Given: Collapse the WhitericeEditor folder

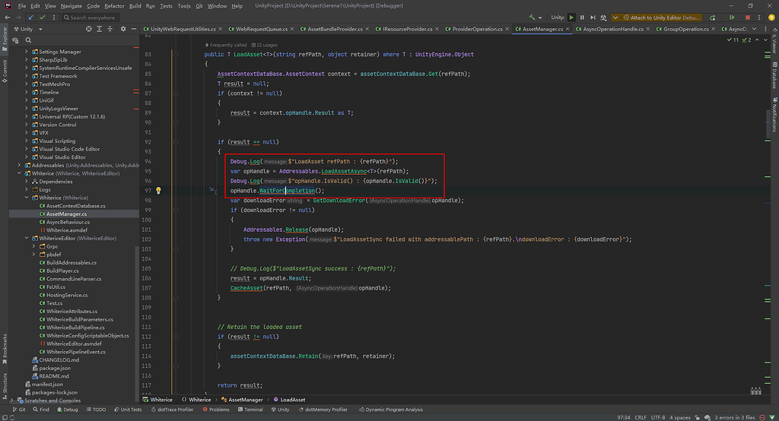Looking at the screenshot, I should point(27,239).
